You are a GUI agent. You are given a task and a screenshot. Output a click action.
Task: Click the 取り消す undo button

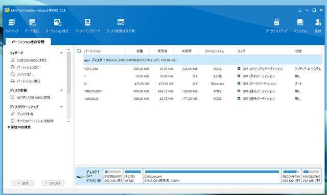[53, 183]
